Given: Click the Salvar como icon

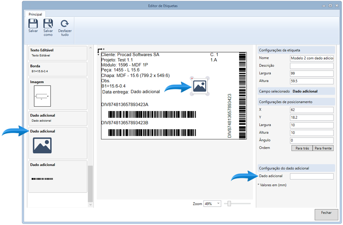Looking at the screenshot, I should [48, 23].
